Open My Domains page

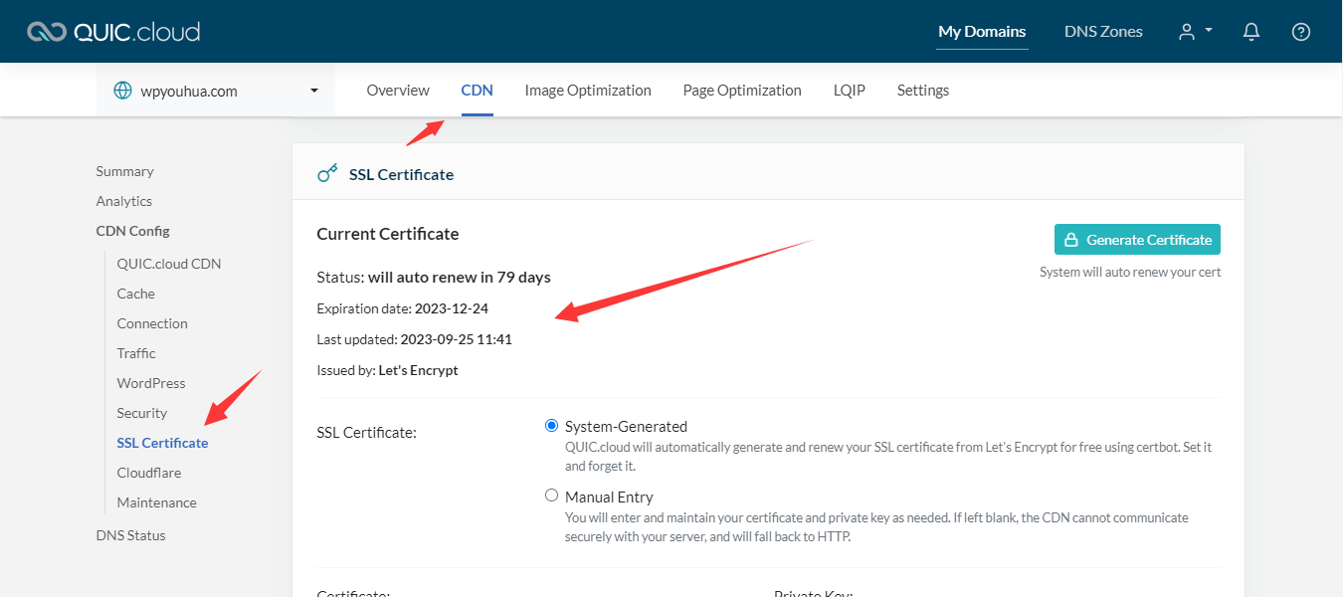click(x=982, y=32)
